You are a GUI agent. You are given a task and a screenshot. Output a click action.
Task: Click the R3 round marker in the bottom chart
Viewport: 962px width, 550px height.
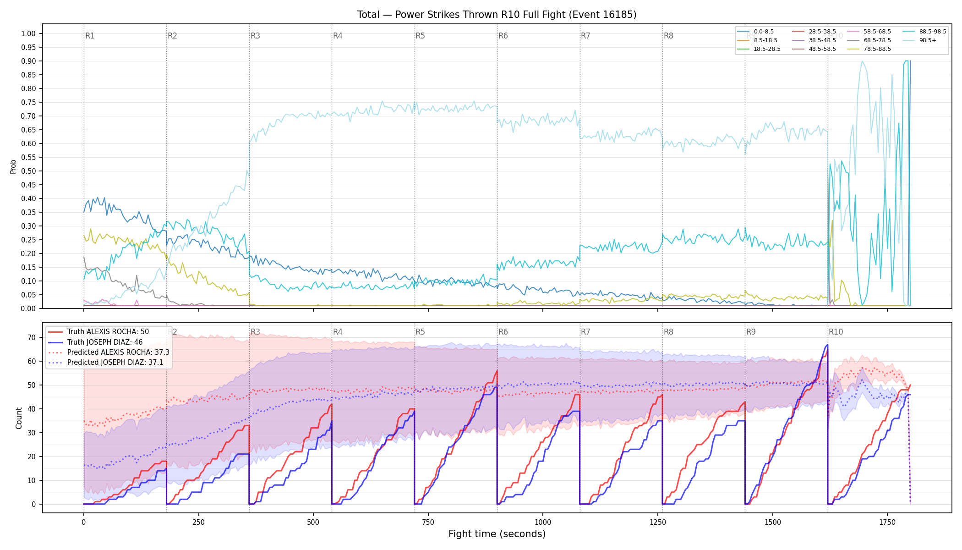coord(255,332)
